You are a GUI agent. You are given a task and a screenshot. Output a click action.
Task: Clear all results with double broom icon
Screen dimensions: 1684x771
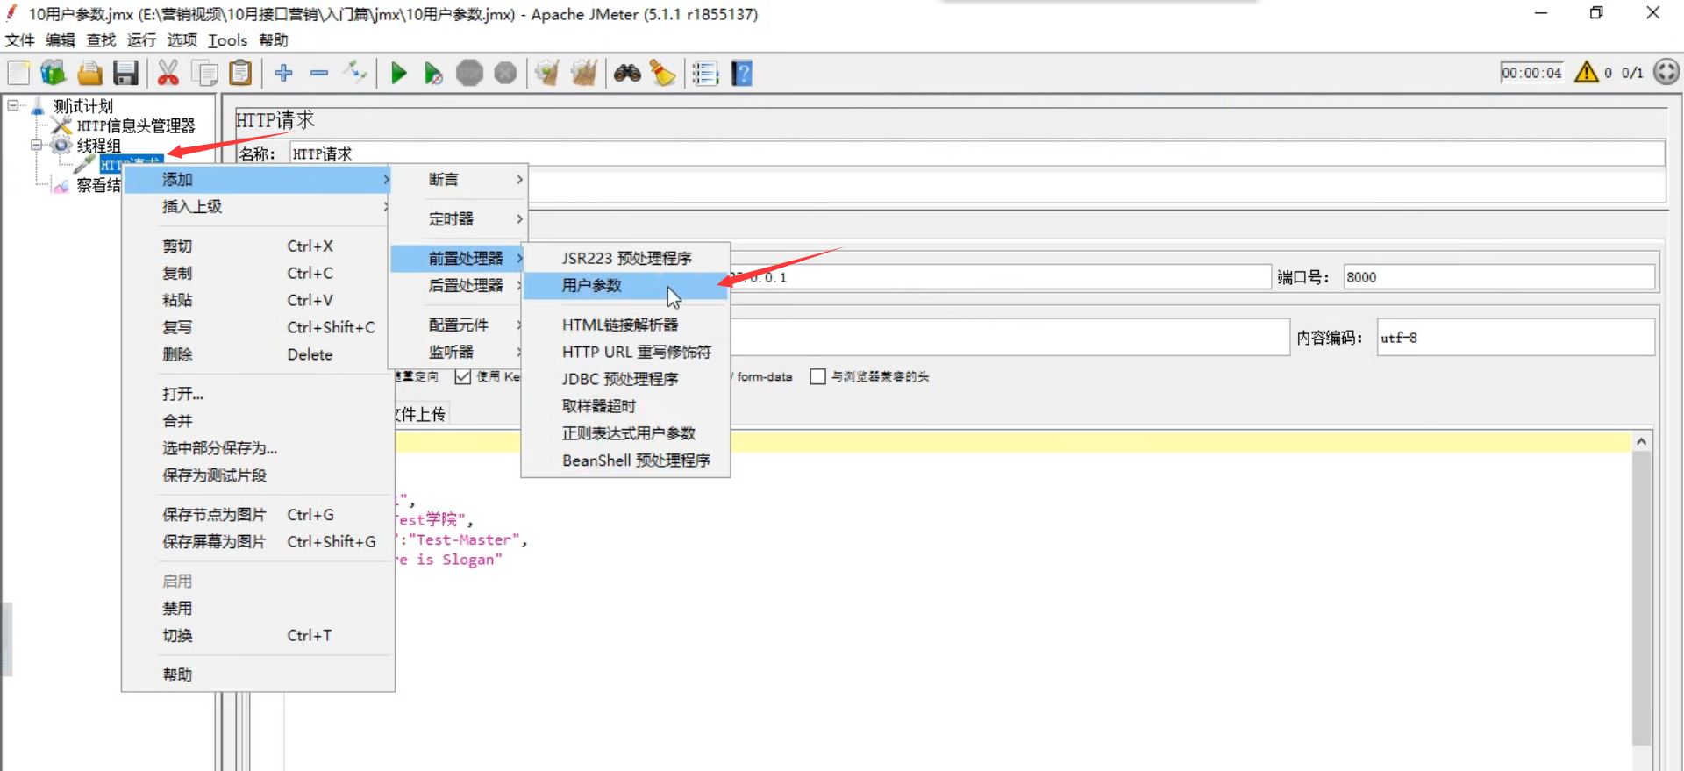pyautogui.click(x=583, y=73)
